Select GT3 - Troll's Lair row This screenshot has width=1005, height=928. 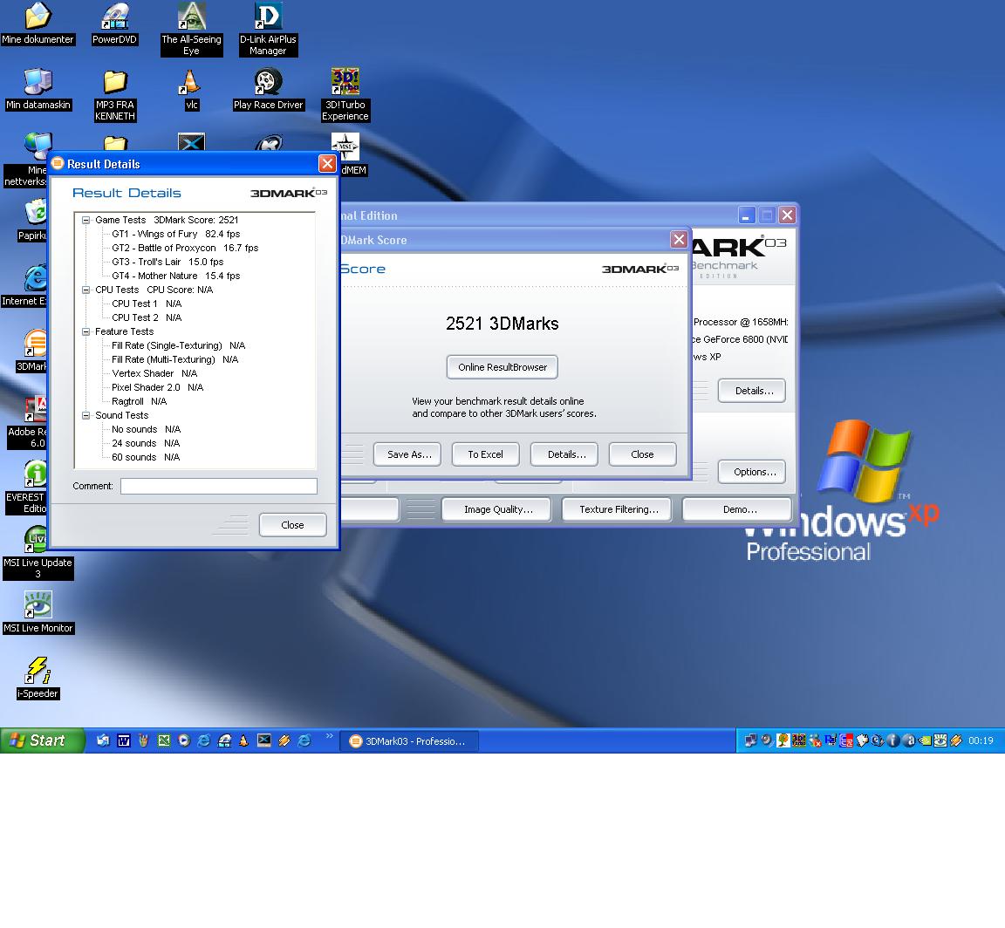(167, 262)
